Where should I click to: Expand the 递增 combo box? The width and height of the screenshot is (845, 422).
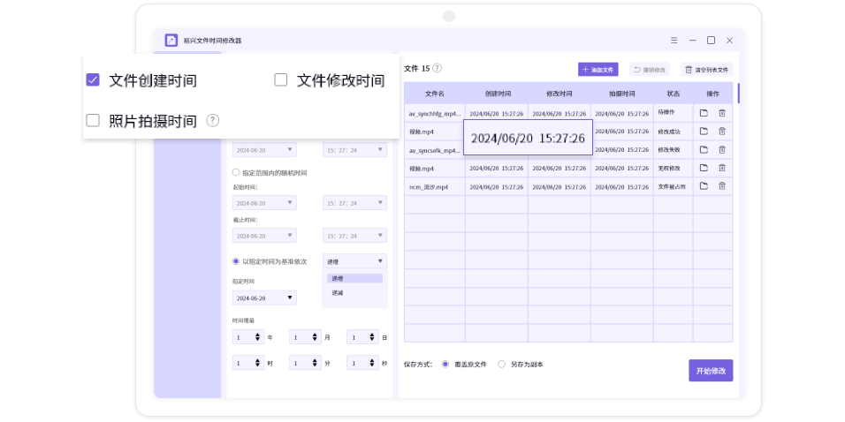coord(354,261)
